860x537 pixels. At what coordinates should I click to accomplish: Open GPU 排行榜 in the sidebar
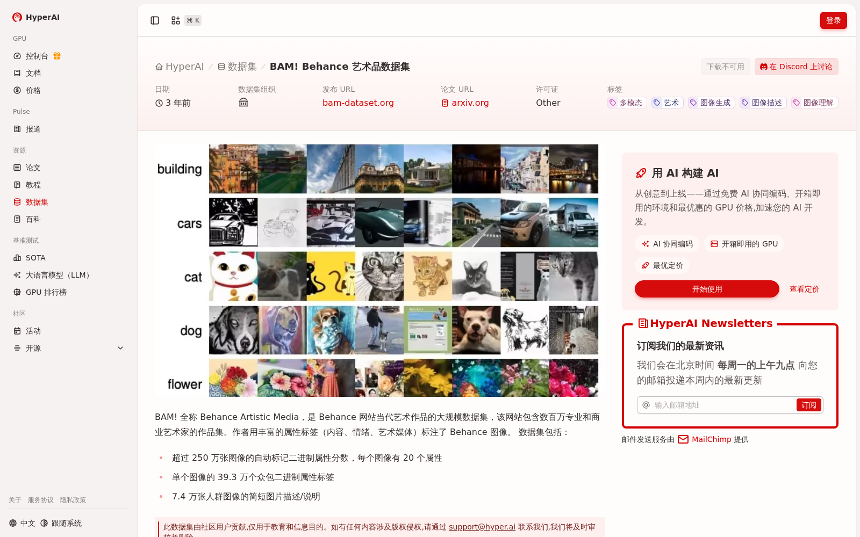[69, 292]
